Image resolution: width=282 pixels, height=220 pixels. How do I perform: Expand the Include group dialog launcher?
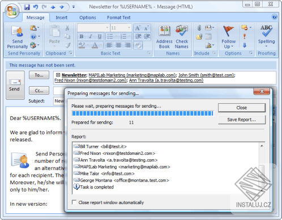tap(214, 53)
